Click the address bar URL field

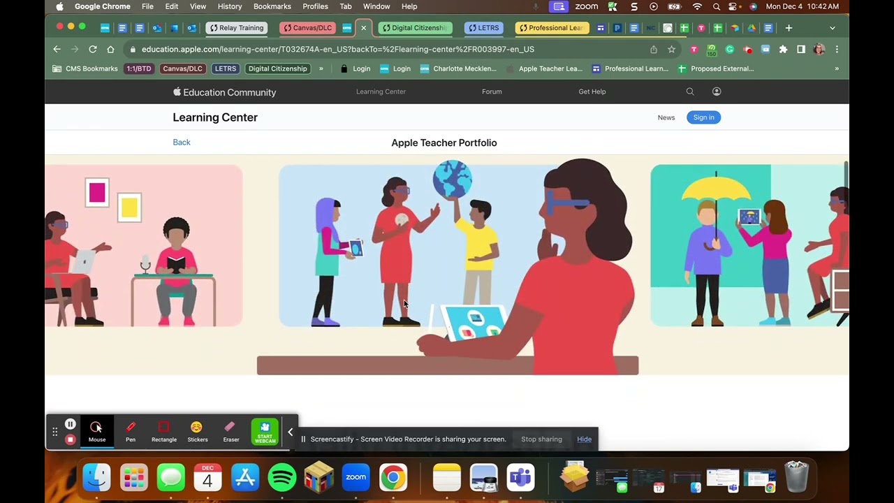coord(391,50)
